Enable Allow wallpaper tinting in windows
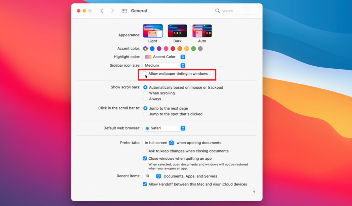Image resolution: width=352 pixels, height=206 pixels. (x=145, y=74)
